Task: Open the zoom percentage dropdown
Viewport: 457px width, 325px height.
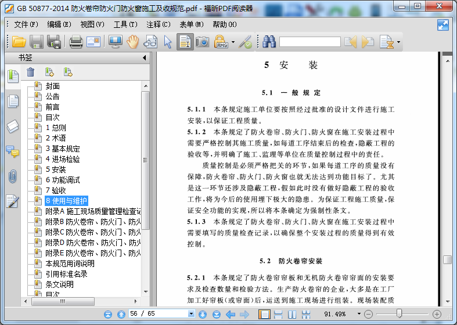Action: pyautogui.click(x=358, y=314)
